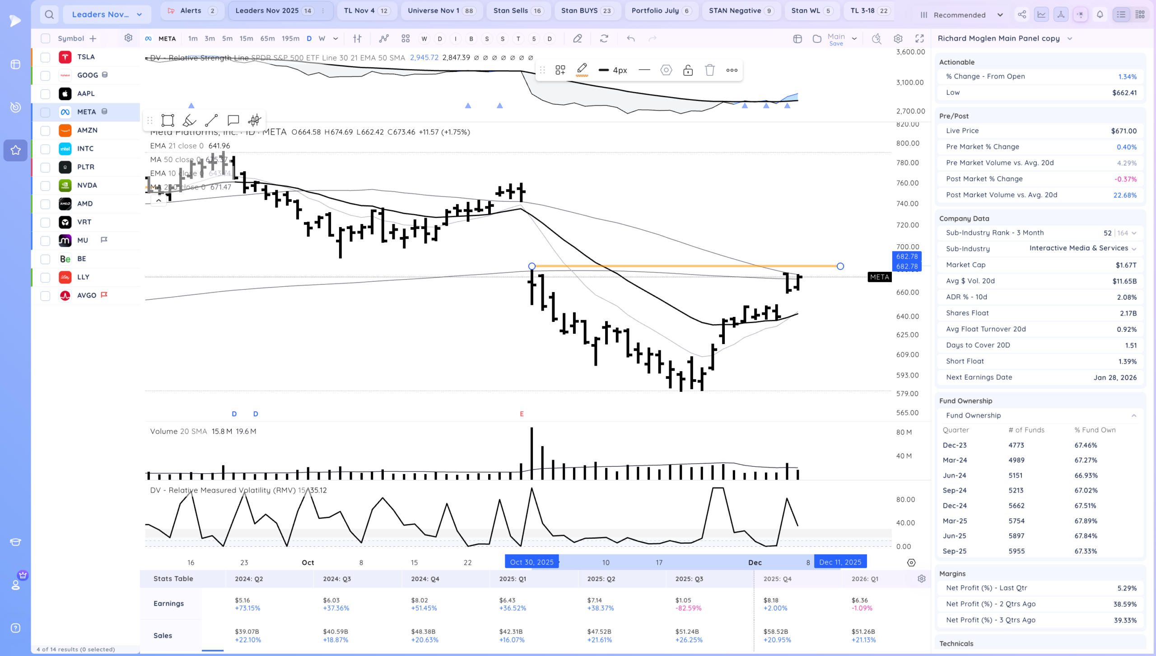1156x656 pixels.
Task: Collapse the Fund Ownership section
Action: [1133, 415]
